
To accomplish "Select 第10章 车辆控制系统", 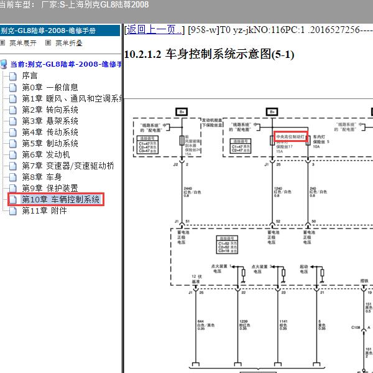I will [61, 199].
